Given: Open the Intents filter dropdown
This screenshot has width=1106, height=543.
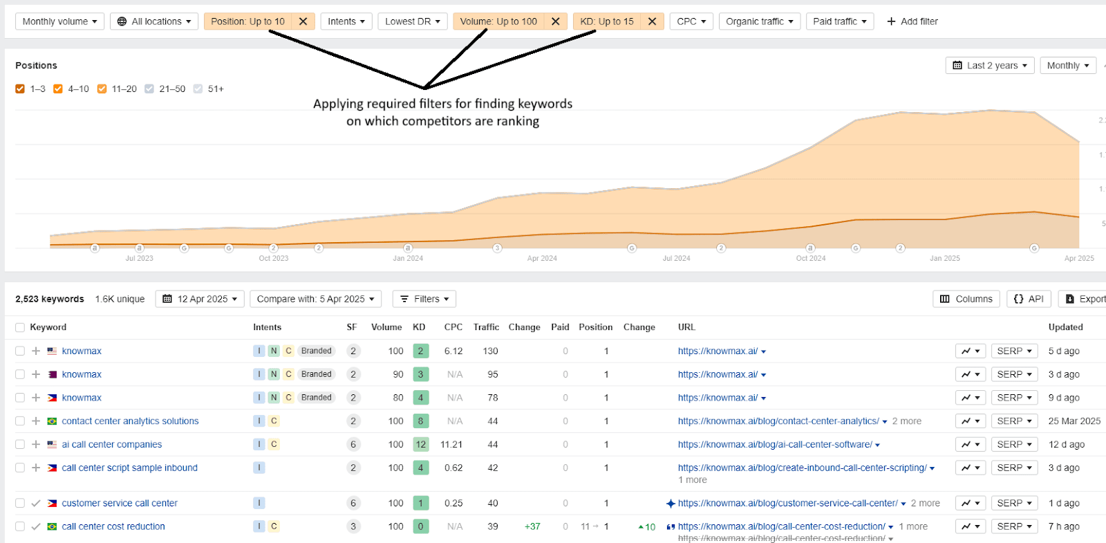Looking at the screenshot, I should pyautogui.click(x=346, y=21).
